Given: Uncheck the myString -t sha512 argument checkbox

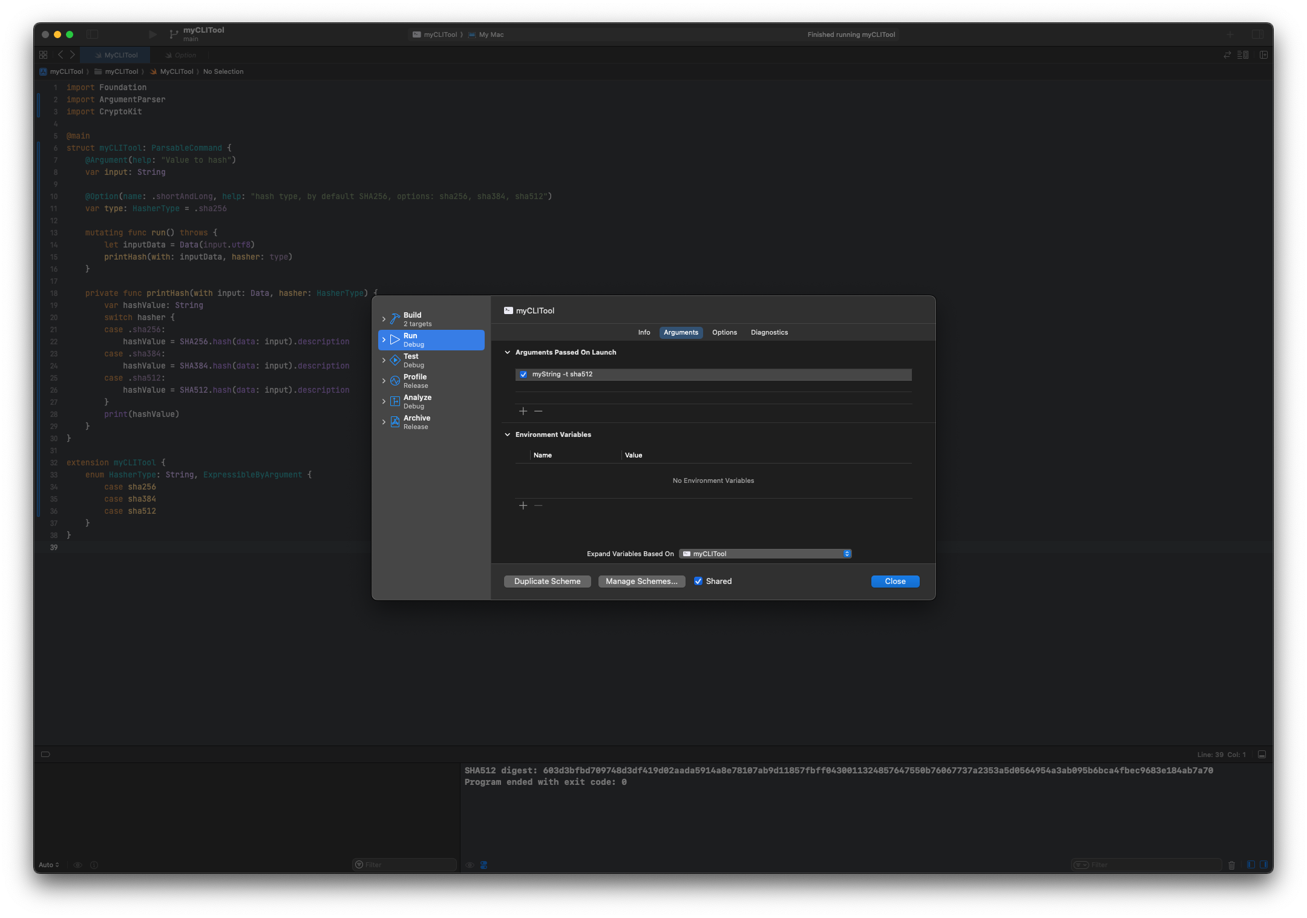Looking at the screenshot, I should [x=523, y=375].
